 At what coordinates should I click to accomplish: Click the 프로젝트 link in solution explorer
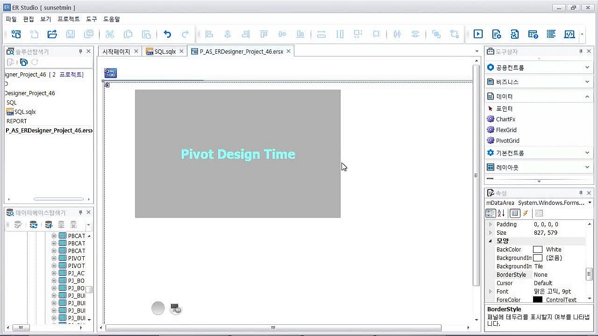coord(71,75)
